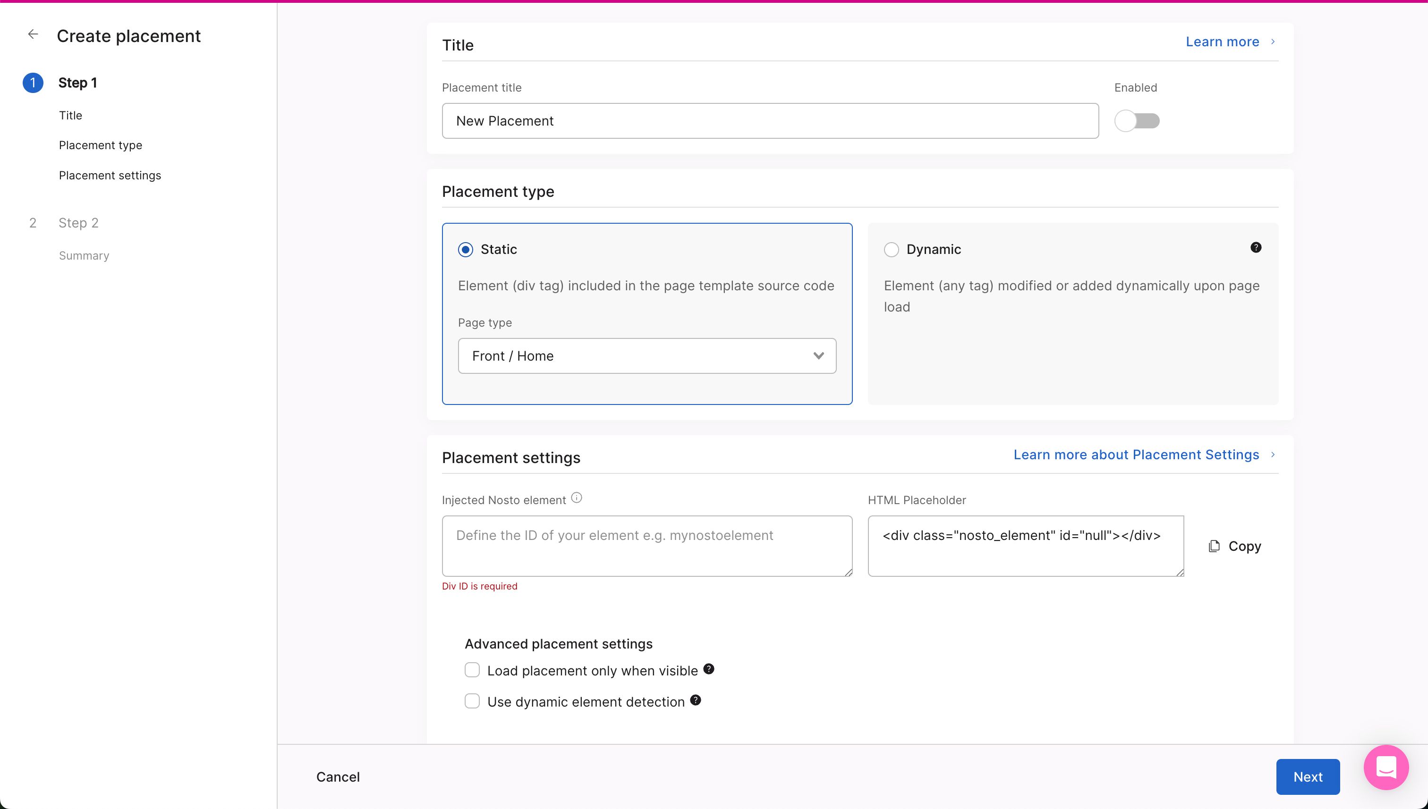Click help icon for Load placement only when visible
This screenshot has width=1428, height=809.
pyautogui.click(x=708, y=669)
